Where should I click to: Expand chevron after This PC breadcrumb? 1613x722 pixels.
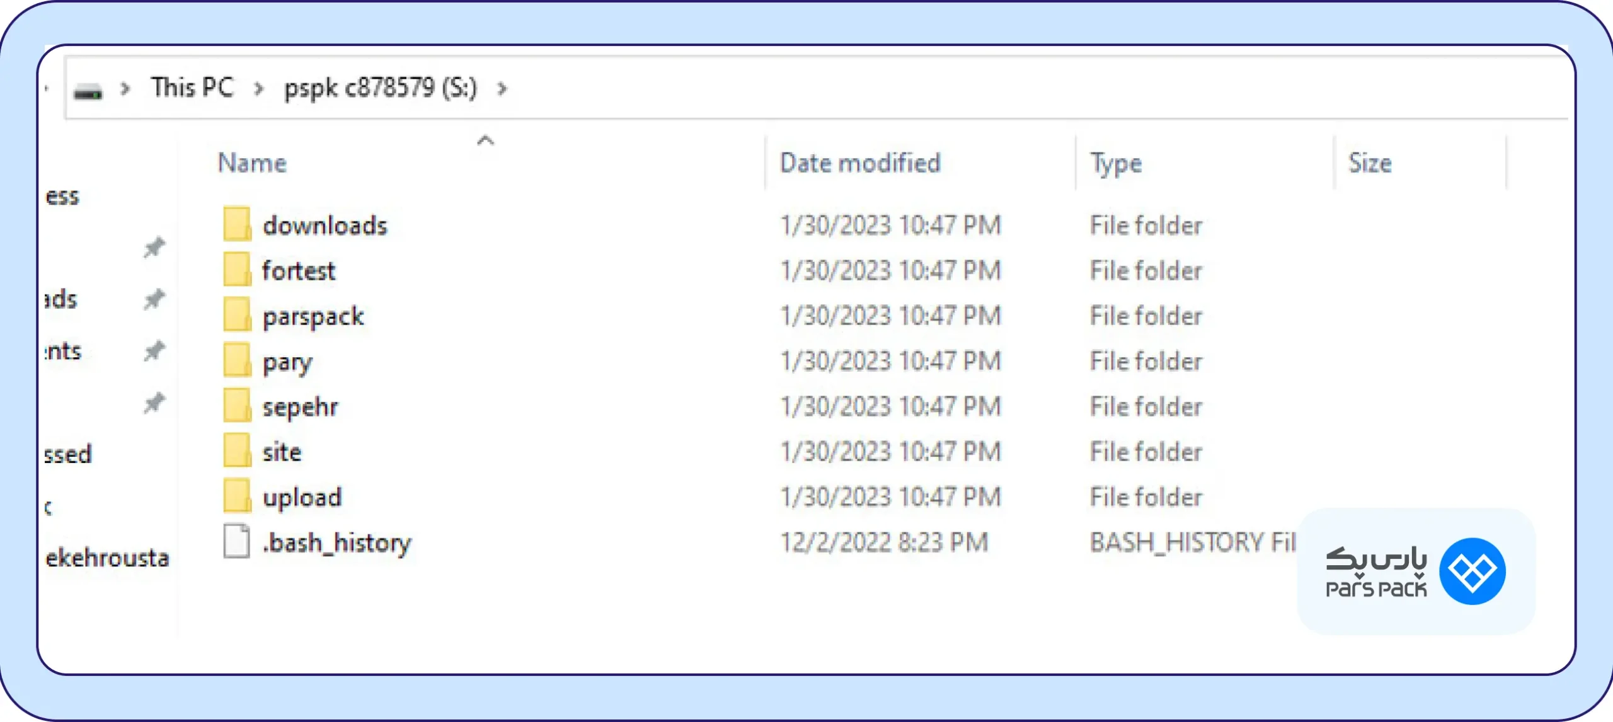point(258,89)
